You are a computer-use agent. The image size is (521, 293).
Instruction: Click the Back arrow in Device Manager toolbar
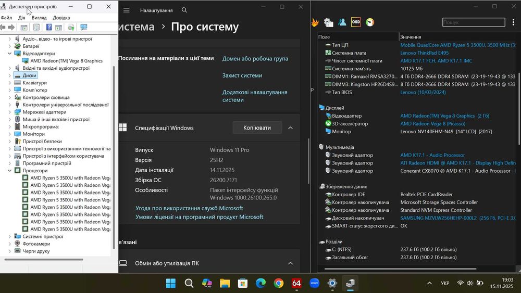click(x=3, y=27)
